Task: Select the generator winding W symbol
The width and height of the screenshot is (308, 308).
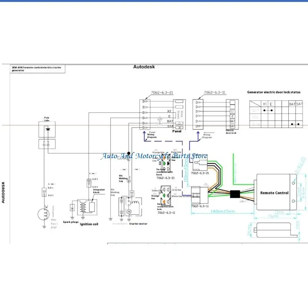Action: (44, 214)
